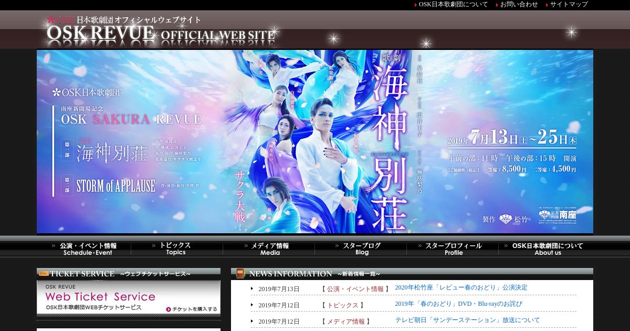Open 2020年松竹座「レビュー春のおどり」公演決定 news
Screen dimensions: 630x331
pyautogui.click(x=461, y=287)
